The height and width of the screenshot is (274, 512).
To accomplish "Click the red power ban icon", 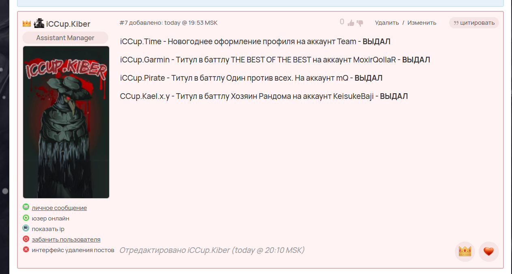I will (26, 239).
